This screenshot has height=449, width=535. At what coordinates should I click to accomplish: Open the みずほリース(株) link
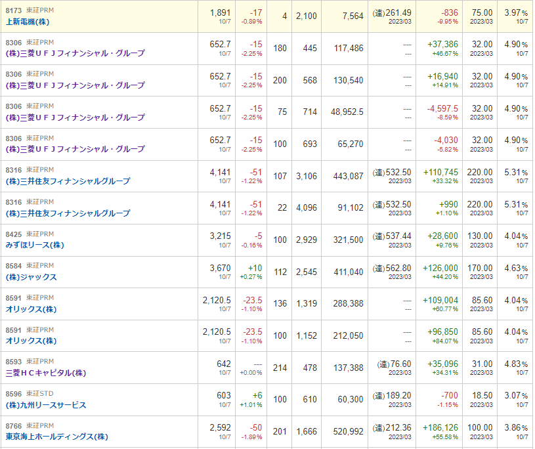pyautogui.click(x=35, y=245)
